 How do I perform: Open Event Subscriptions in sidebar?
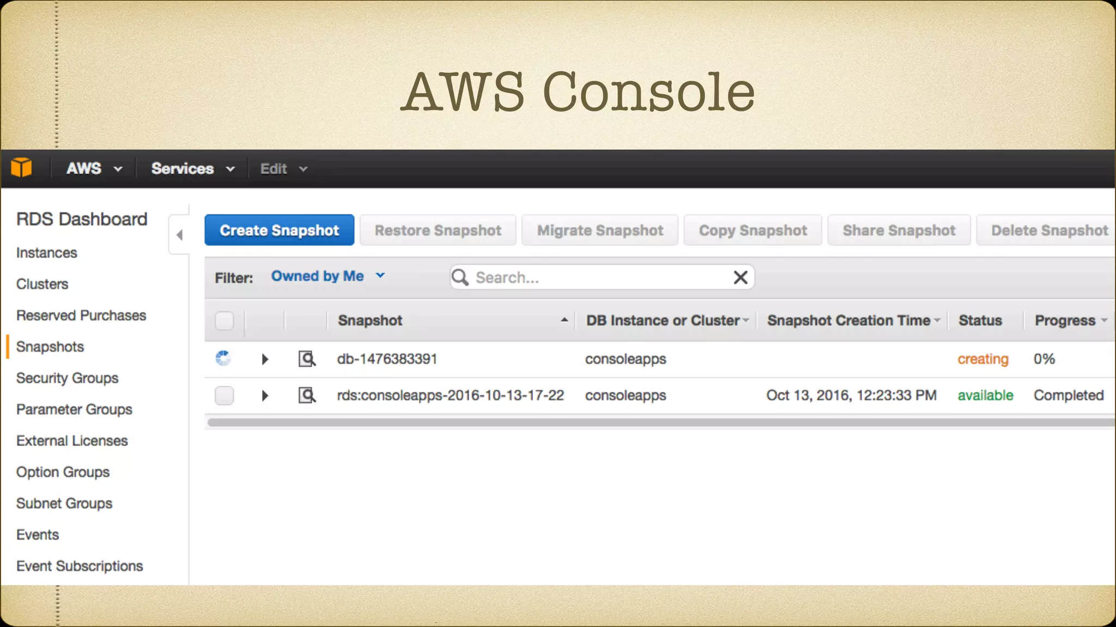80,567
